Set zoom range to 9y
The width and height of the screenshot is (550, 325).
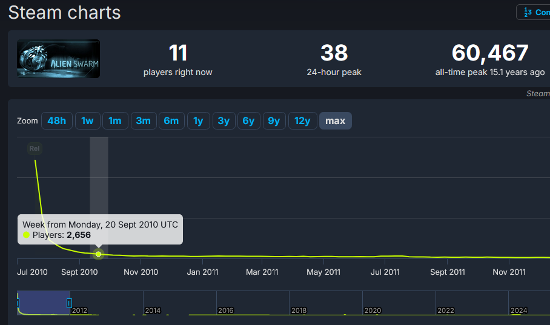tap(274, 120)
